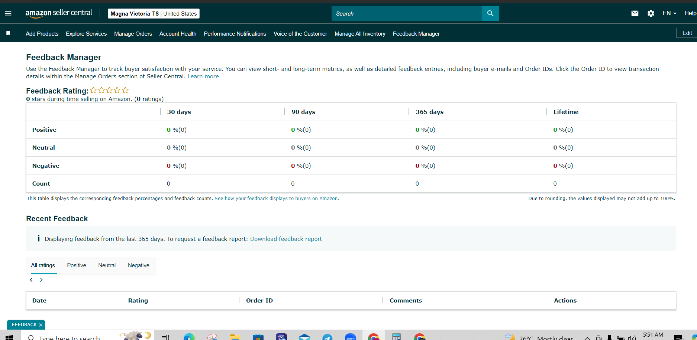Image resolution: width=697 pixels, height=340 pixels.
Task: Open Telegram from the taskbar
Action: click(x=327, y=337)
